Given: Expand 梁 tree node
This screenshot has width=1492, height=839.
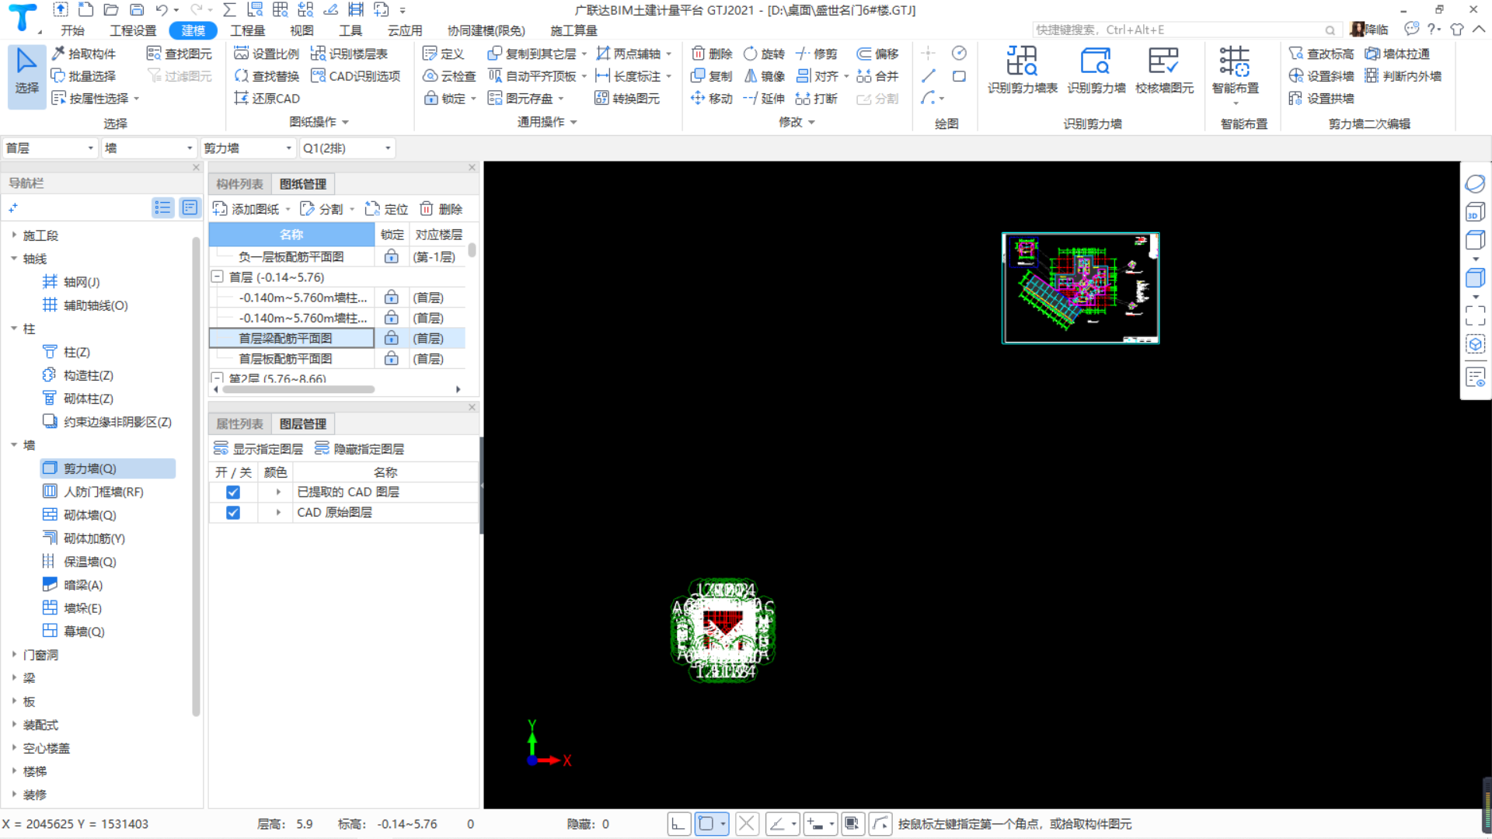Looking at the screenshot, I should point(14,678).
